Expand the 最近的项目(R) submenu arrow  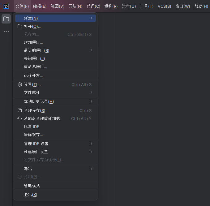[92, 50]
